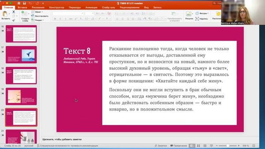This screenshot has width=265, height=149.
Task: Open the Рецензирование ribbon tab
Action: coord(130,7)
